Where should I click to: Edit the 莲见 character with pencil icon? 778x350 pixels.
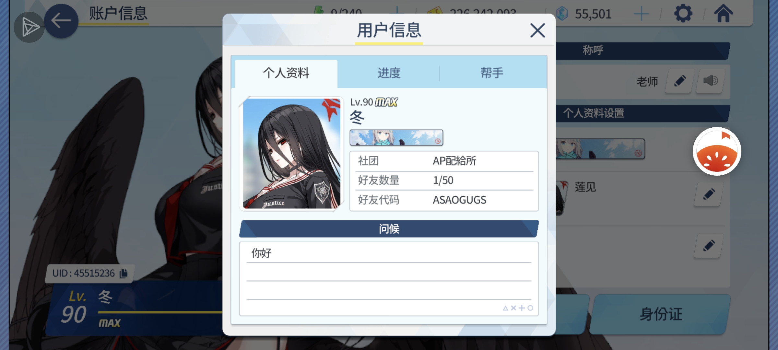pyautogui.click(x=709, y=194)
